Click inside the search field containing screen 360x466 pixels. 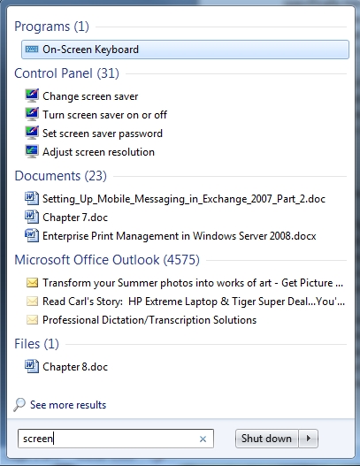click(x=107, y=439)
